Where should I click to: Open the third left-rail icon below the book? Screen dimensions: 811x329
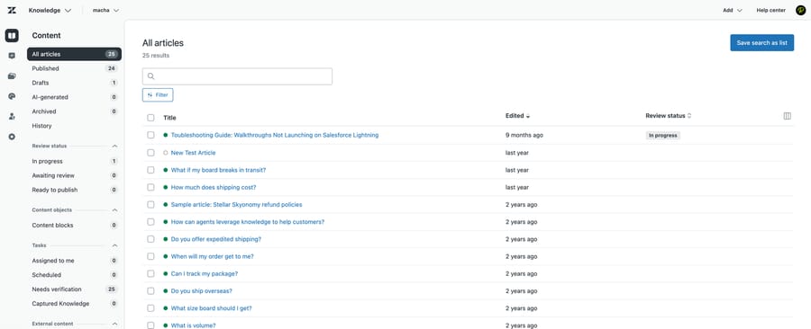pos(12,76)
